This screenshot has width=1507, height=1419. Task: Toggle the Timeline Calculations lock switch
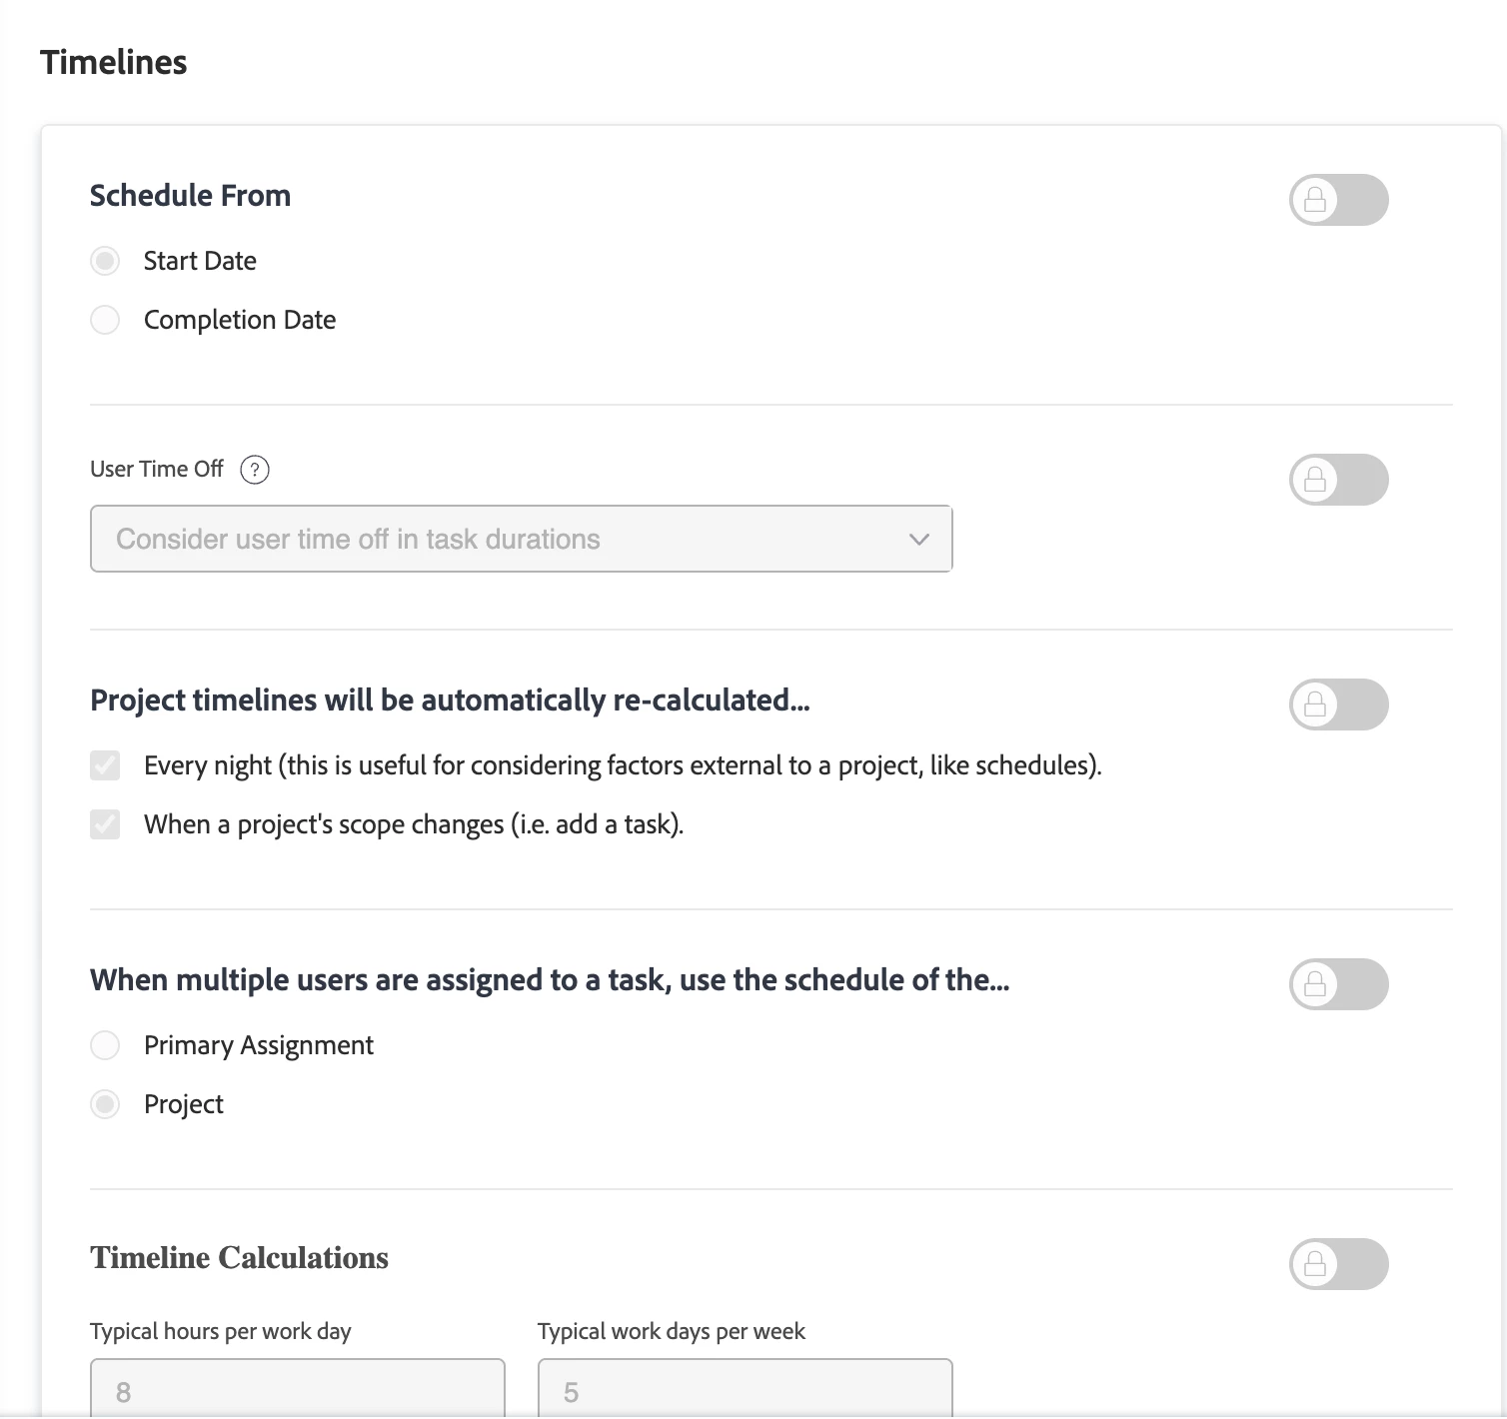[1338, 1264]
